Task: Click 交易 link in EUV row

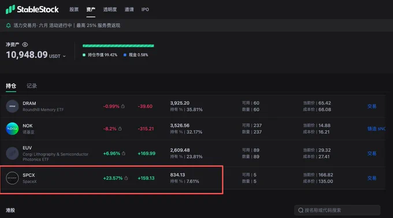Action: click(372, 153)
